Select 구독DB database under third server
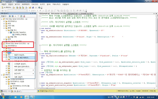 pyautogui.click(x=13, y=84)
